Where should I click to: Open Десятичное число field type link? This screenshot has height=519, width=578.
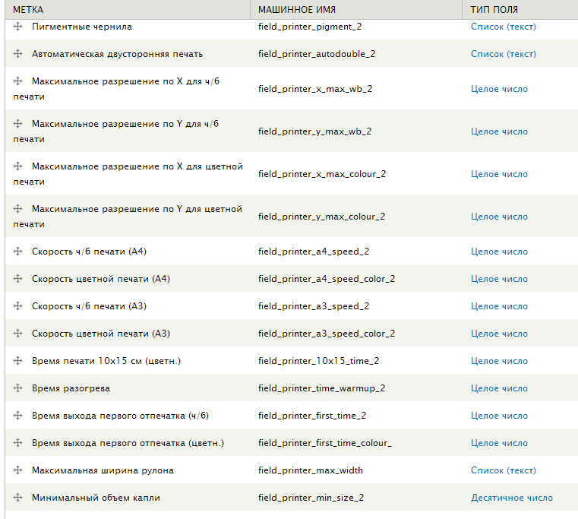point(511,498)
